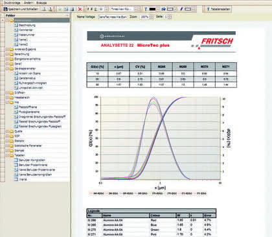Image resolution: width=272 pixels, height=237 pixels.
Task: Select the Beschreibung field
Action: tap(27, 25)
